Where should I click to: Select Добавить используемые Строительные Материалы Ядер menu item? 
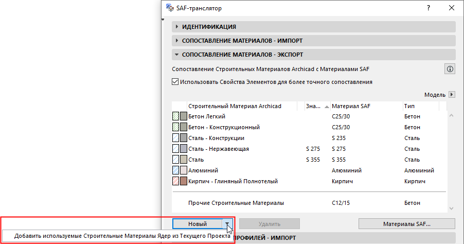point(122,236)
